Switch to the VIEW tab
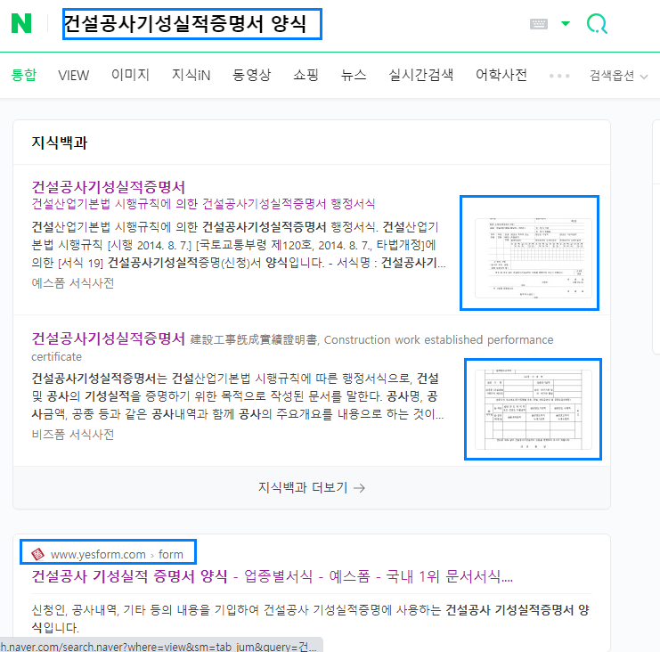This screenshot has width=660, height=652. pyautogui.click(x=74, y=76)
